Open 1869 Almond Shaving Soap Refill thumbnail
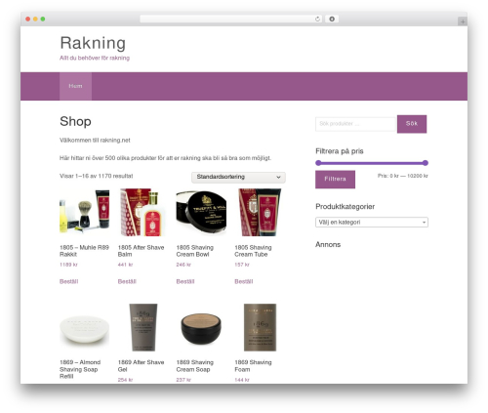The height and width of the screenshot is (413, 488). 84,327
